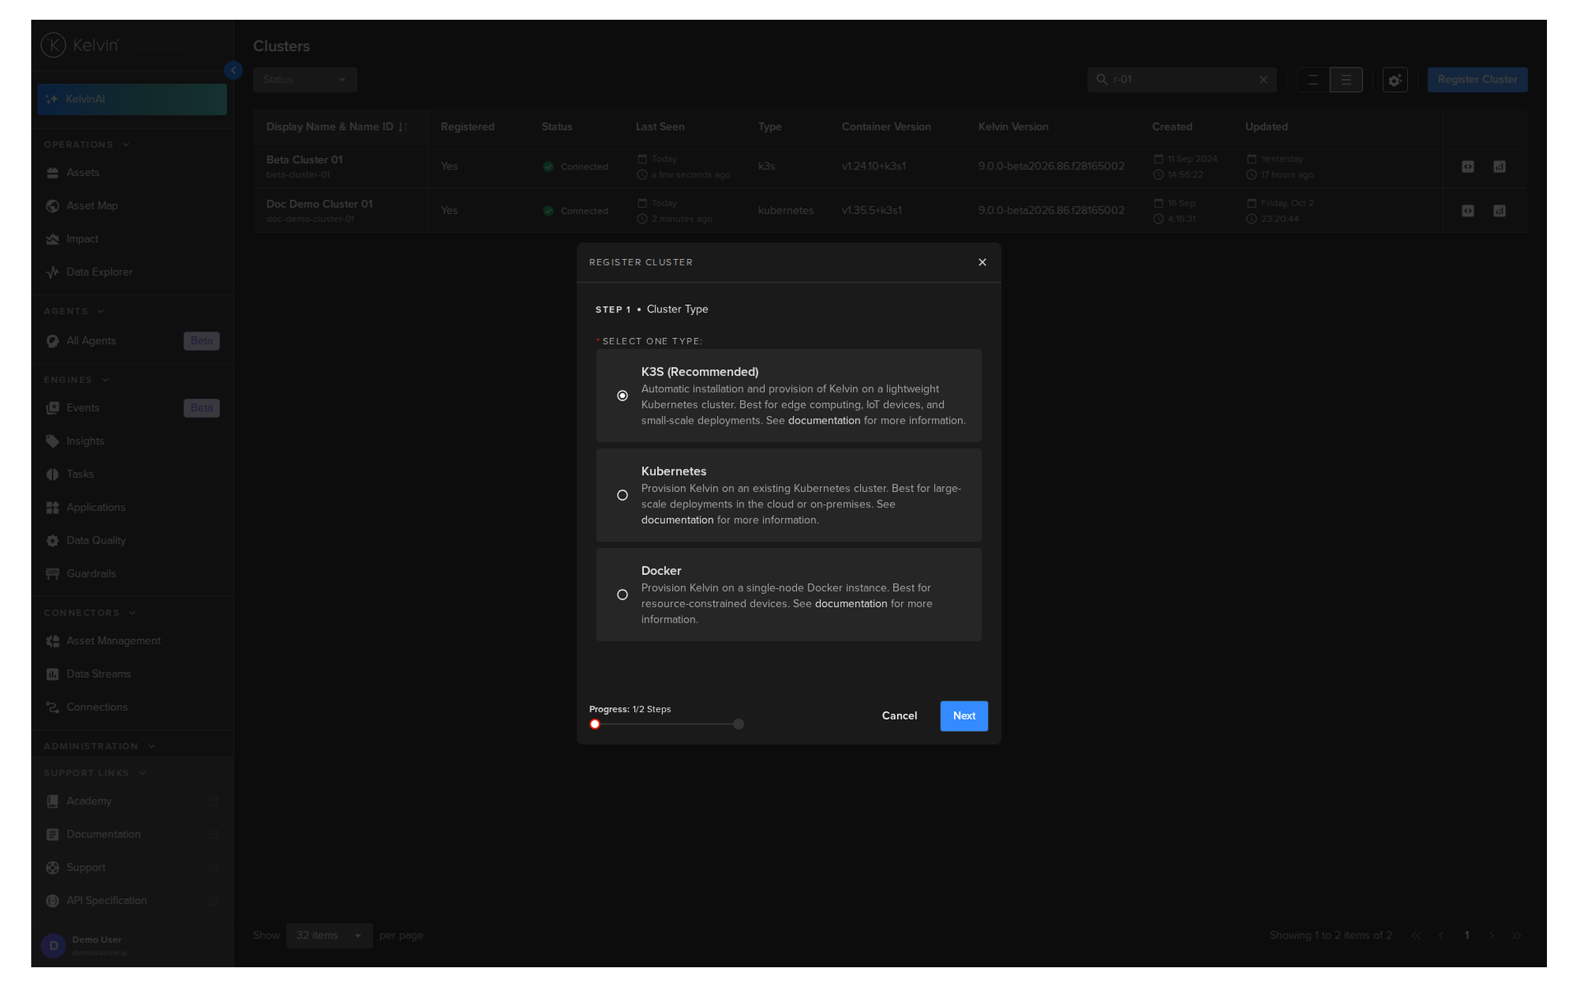Open KelvinAI from the sidebar
1579x987 pixels.
tap(132, 99)
